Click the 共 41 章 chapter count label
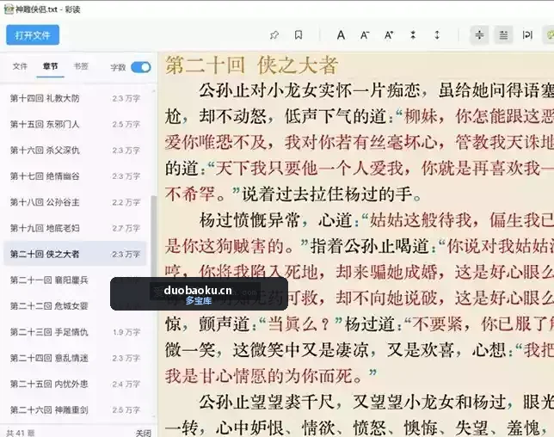Viewport: 554px width, 437px height. point(20,433)
